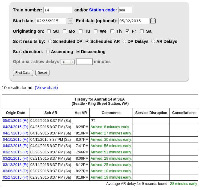The height and width of the screenshot is (190, 201).
Task: Click the Origin Date column header
Action: [16, 113]
